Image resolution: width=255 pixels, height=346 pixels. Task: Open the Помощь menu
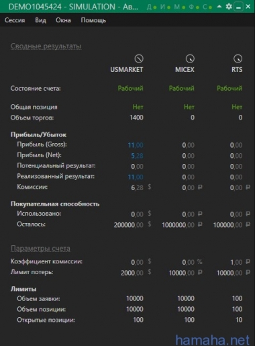tap(93, 20)
